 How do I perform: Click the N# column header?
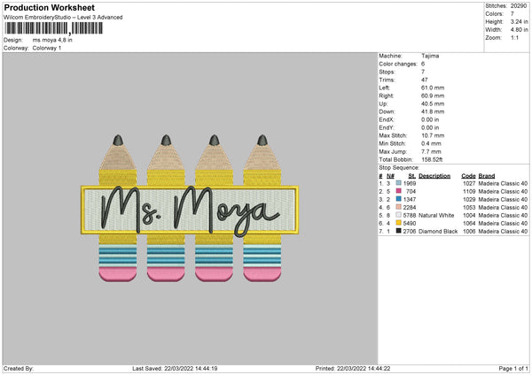pyautogui.click(x=390, y=176)
